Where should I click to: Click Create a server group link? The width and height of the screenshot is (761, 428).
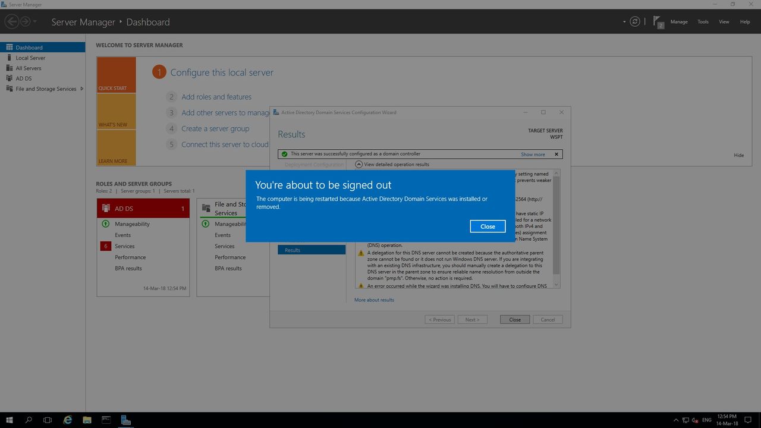tap(215, 128)
